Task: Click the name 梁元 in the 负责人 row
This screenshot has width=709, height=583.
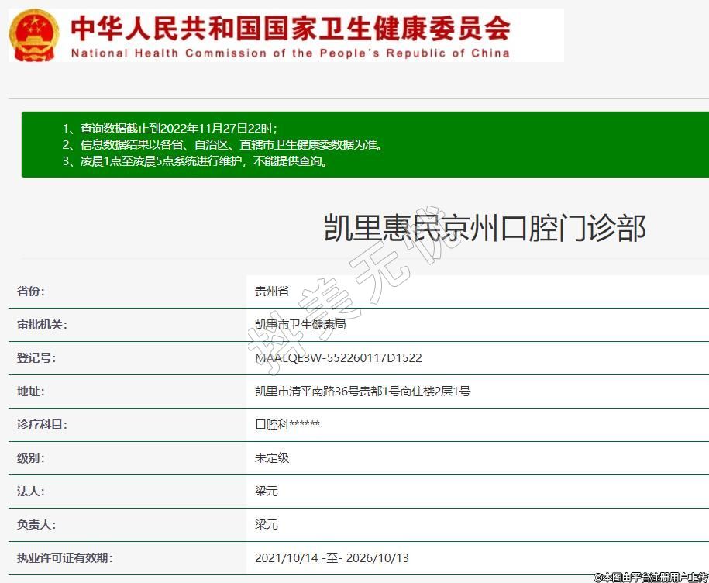Action: (x=267, y=525)
